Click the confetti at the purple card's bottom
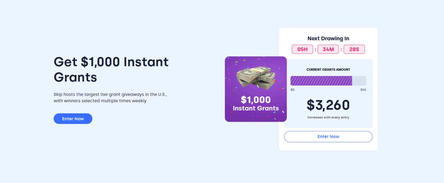The width and height of the screenshot is (444, 183). [256, 117]
